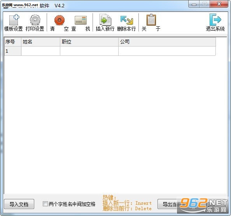The image size is (231, 216).
Task: Select row number 1 header cell
Action: (13, 51)
